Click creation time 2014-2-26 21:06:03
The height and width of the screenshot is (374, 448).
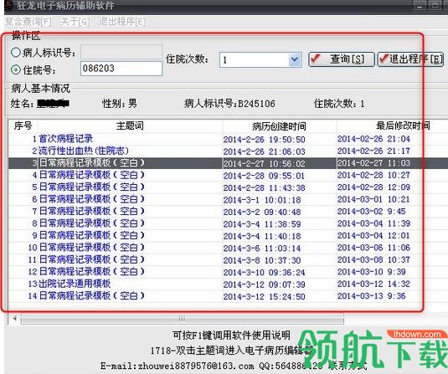tap(265, 151)
